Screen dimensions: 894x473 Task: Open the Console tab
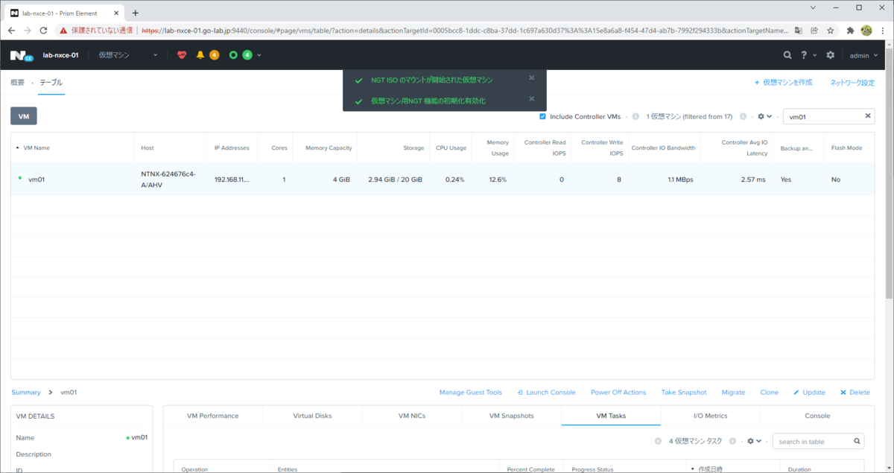[817, 416]
